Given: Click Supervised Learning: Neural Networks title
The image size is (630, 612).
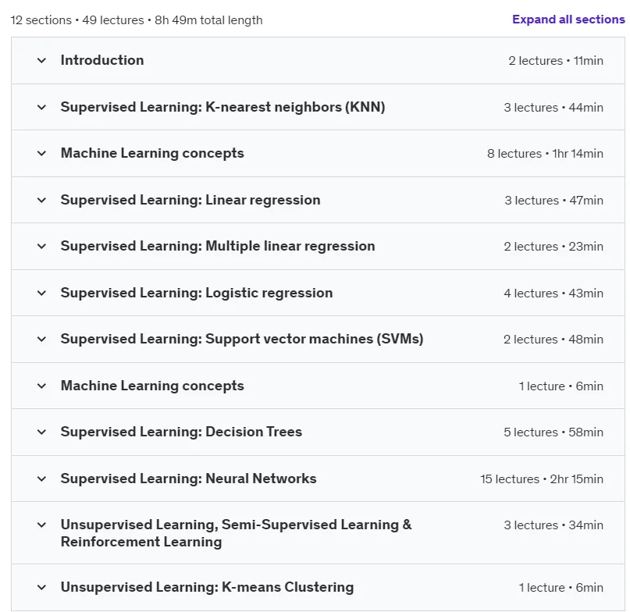Looking at the screenshot, I should tap(188, 479).
